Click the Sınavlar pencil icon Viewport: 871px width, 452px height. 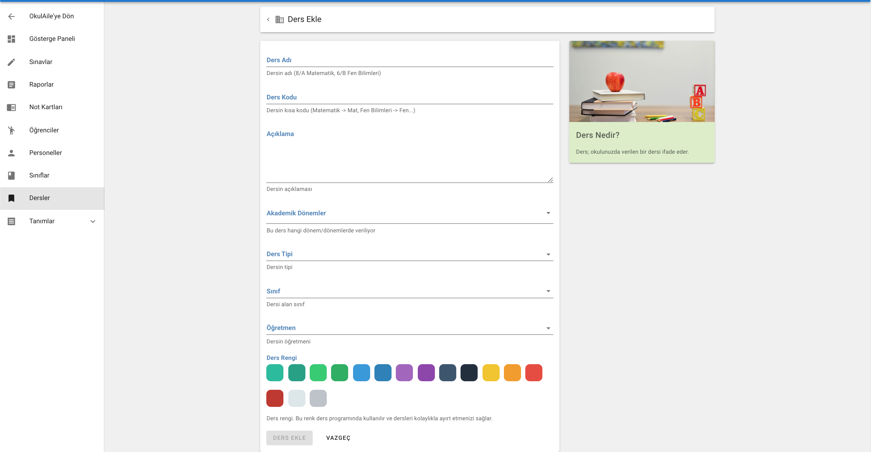[x=12, y=62]
